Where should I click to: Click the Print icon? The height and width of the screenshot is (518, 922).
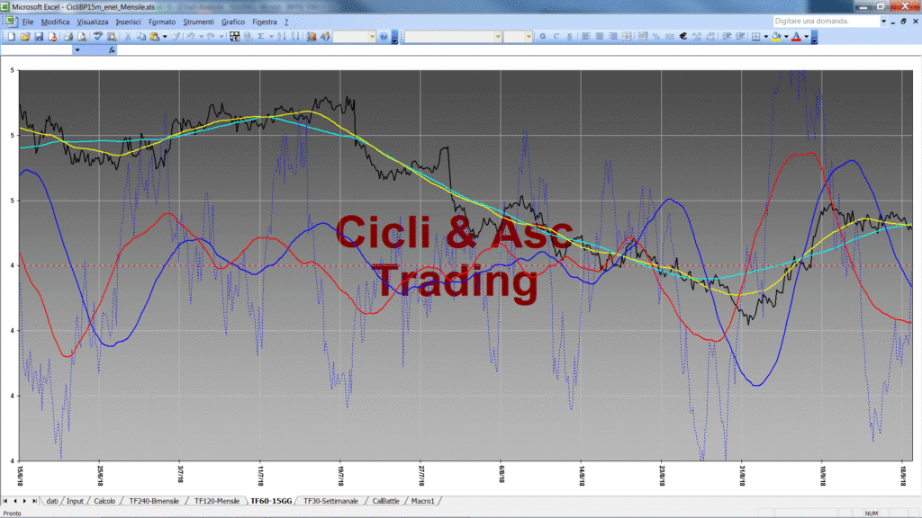coord(68,36)
